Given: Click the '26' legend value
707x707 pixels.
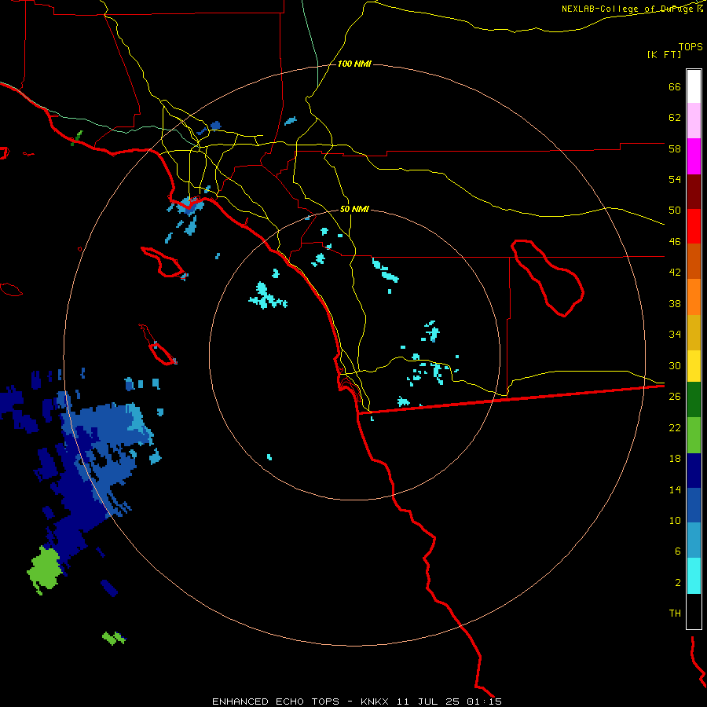Looking at the screenshot, I should point(675,397).
